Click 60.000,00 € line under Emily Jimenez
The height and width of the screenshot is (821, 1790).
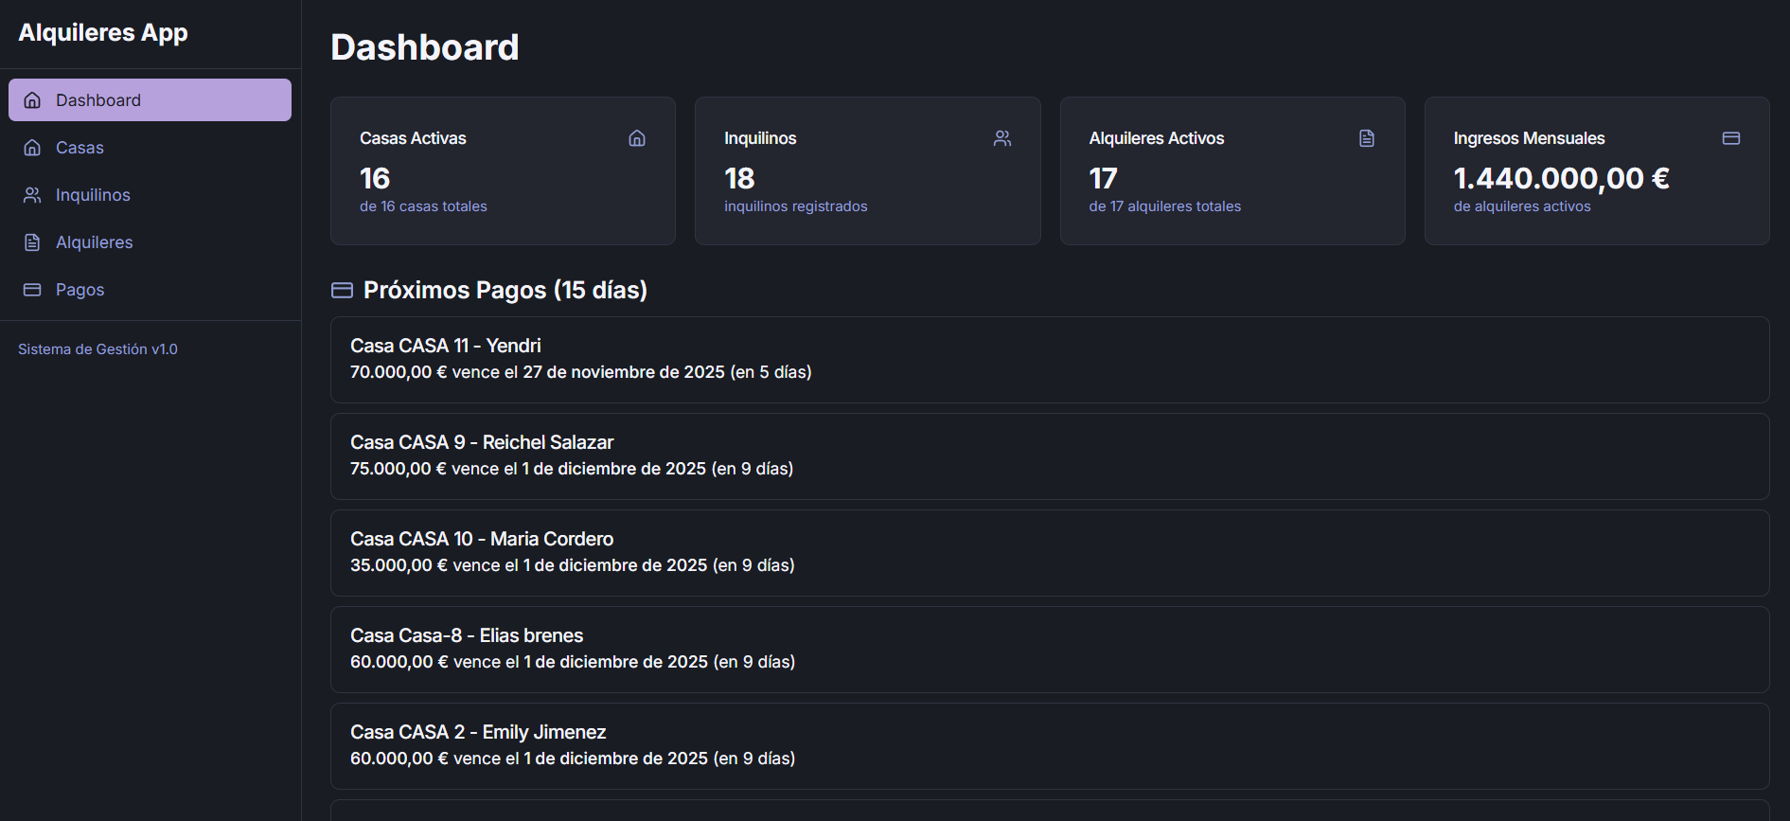[x=573, y=759]
